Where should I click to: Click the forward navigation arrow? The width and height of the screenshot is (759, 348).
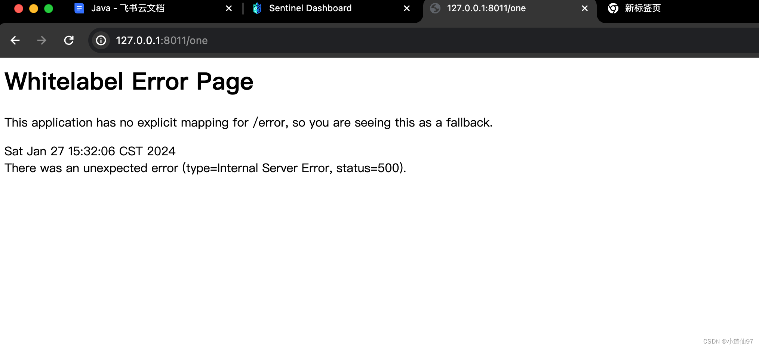pos(42,40)
